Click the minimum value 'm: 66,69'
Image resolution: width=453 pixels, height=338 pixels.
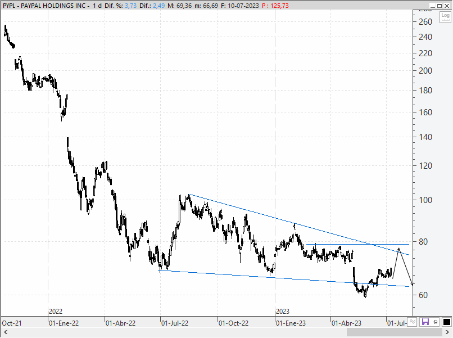(206, 6)
